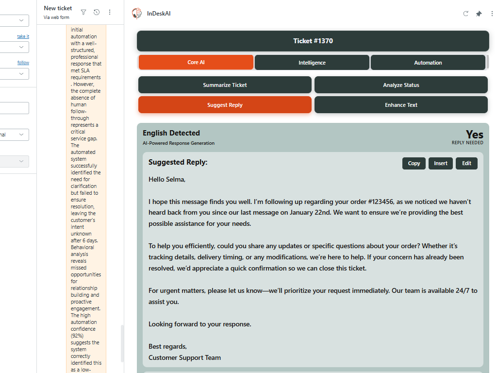
Task: Click the 'take it' assignee link
Action: coord(23,36)
